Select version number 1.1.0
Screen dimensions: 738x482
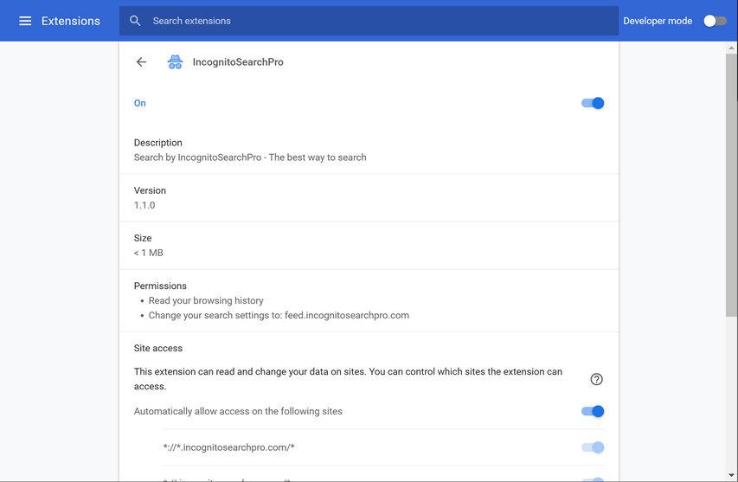pos(144,205)
